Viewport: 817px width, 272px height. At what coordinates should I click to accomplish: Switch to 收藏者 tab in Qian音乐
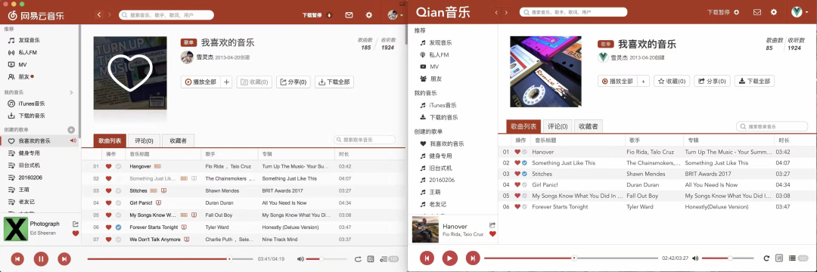click(x=589, y=126)
